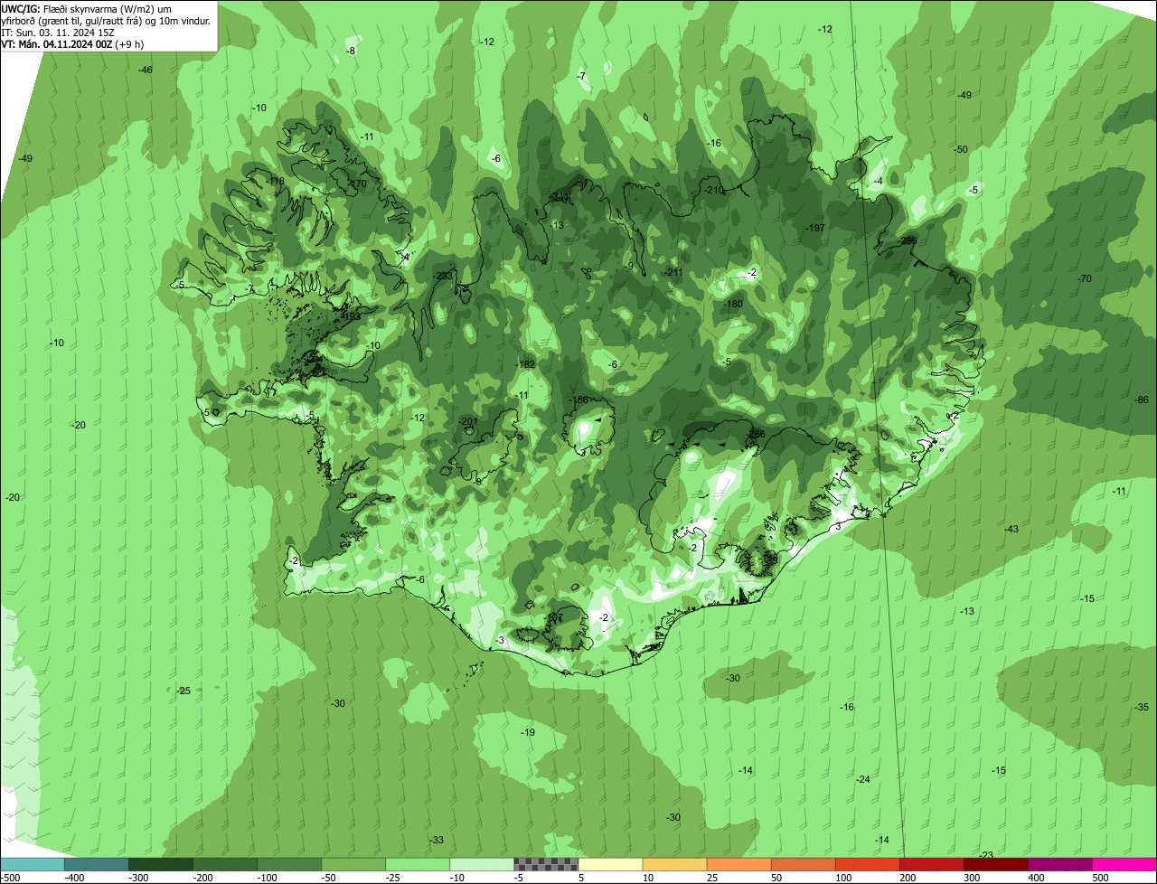Click the '-19' value south of the coast

(x=528, y=732)
